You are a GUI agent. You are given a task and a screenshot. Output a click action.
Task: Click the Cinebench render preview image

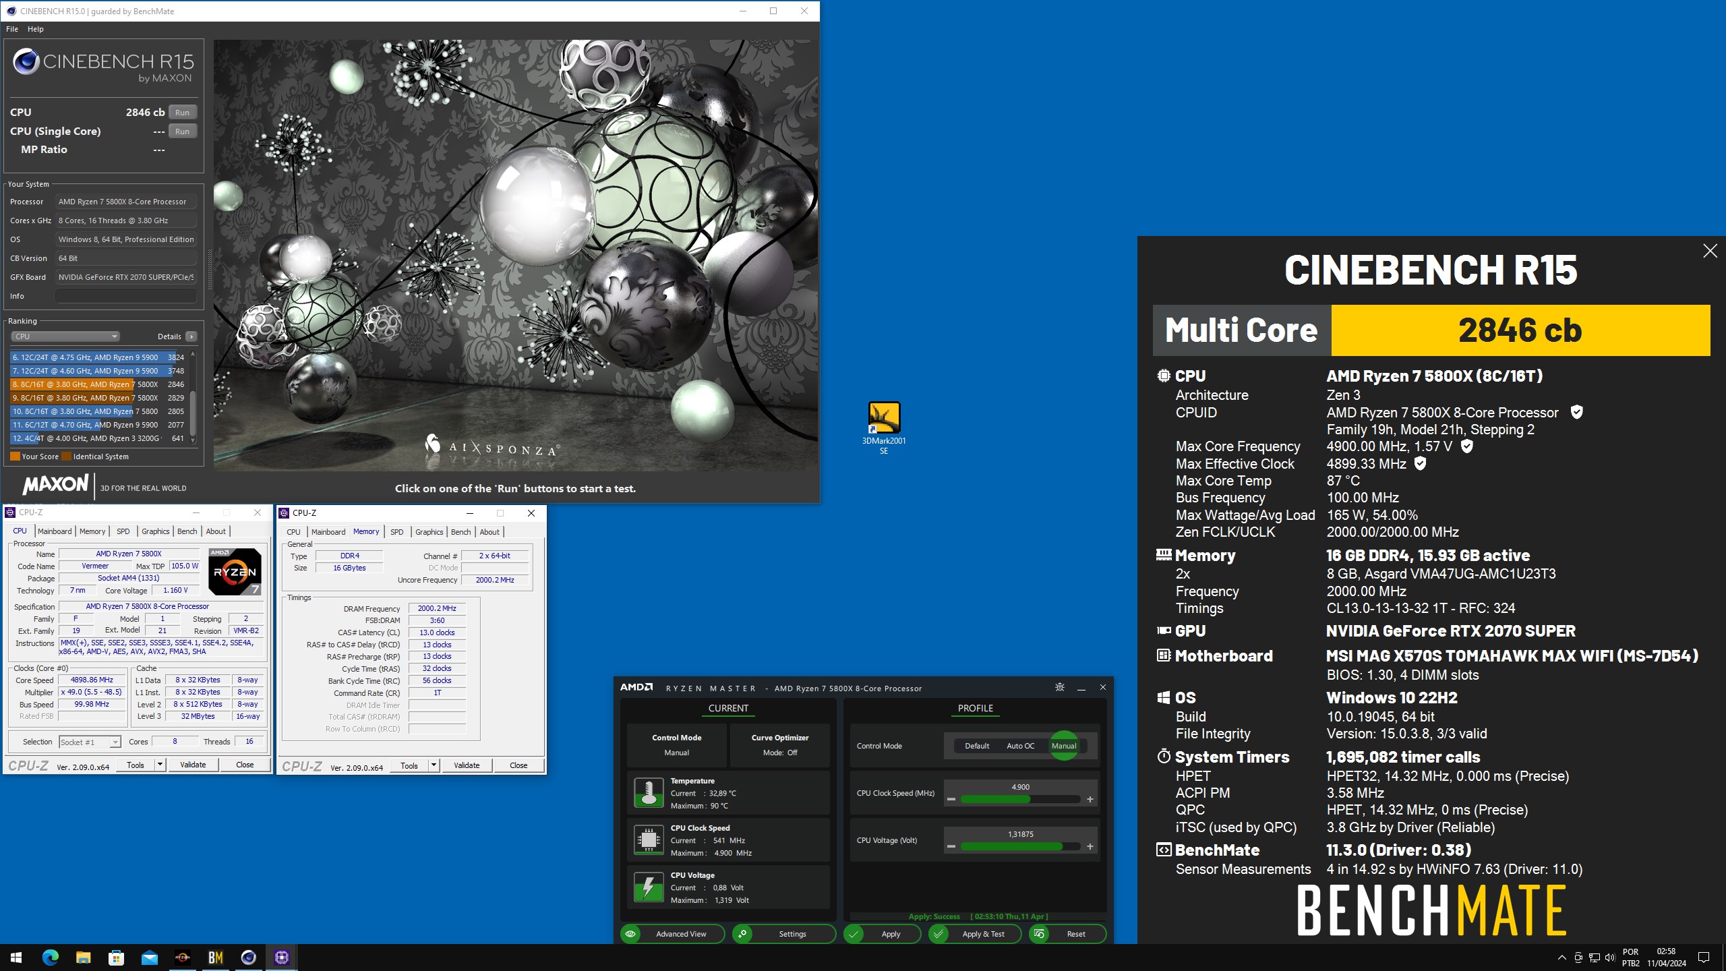(x=516, y=255)
